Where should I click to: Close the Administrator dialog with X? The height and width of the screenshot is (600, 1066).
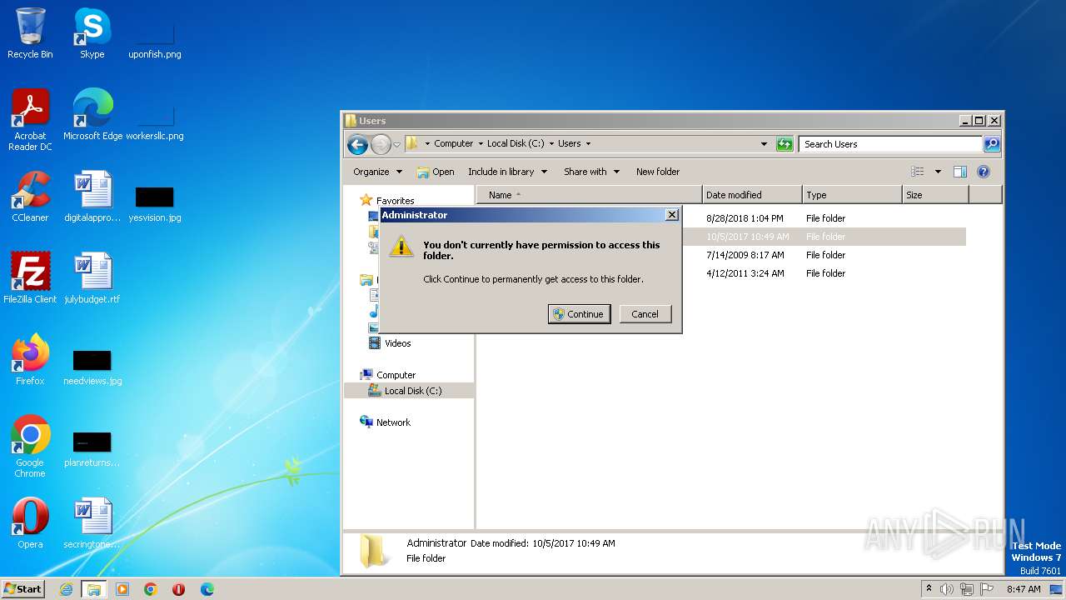click(672, 215)
